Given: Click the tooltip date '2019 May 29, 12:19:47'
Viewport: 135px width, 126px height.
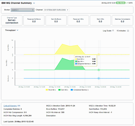Looking at the screenshot, I should (x=83, y=57).
